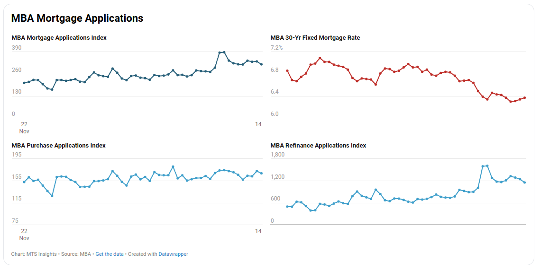Viewport: 540px width, 270px height.
Task: Click the '1,800' y-axis label
Action: pos(277,155)
